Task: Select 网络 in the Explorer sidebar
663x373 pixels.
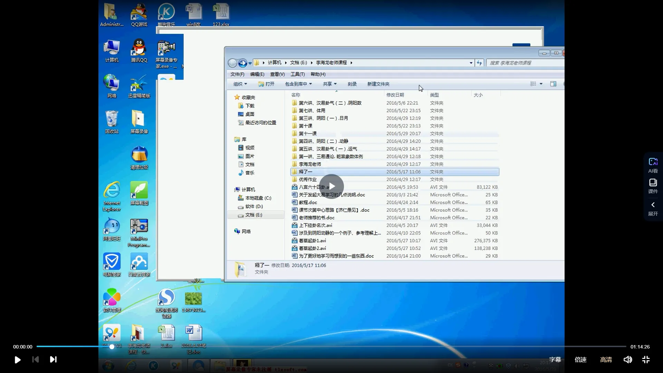Action: coord(242,231)
